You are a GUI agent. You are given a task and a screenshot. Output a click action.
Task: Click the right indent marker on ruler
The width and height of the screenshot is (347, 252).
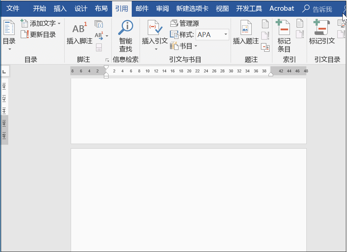(x=271, y=74)
